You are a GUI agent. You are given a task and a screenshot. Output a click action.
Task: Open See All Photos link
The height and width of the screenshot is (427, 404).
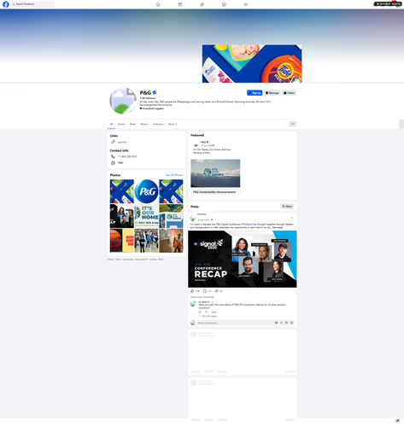click(174, 175)
